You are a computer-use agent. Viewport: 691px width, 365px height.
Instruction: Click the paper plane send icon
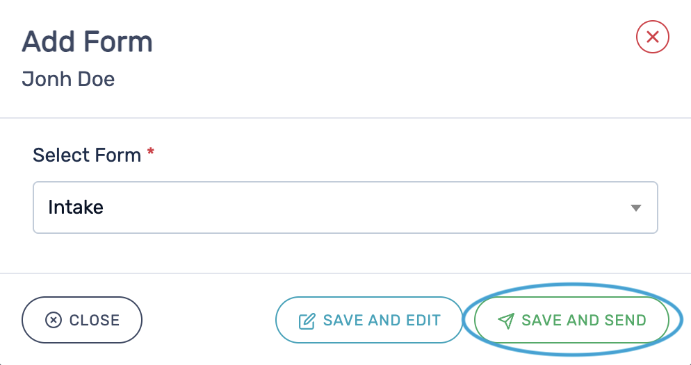(506, 321)
